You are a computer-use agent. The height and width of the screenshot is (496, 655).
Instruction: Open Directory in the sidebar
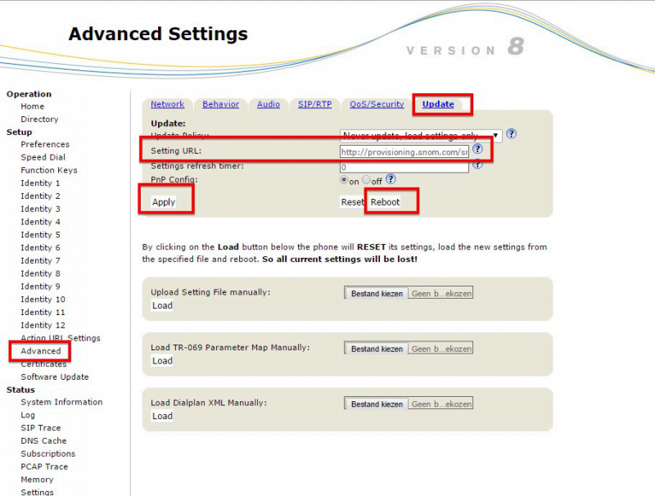39,119
